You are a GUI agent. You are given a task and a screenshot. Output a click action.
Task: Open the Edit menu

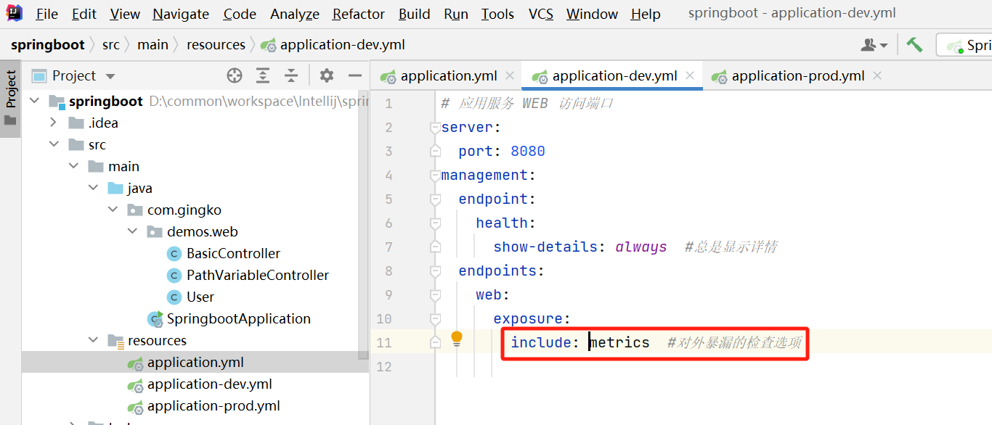[x=84, y=14]
